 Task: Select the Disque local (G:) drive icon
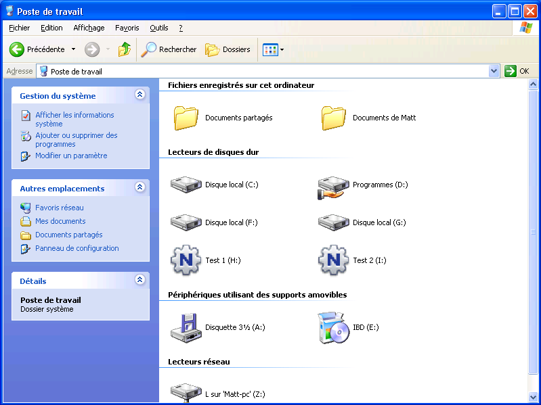pos(333,222)
